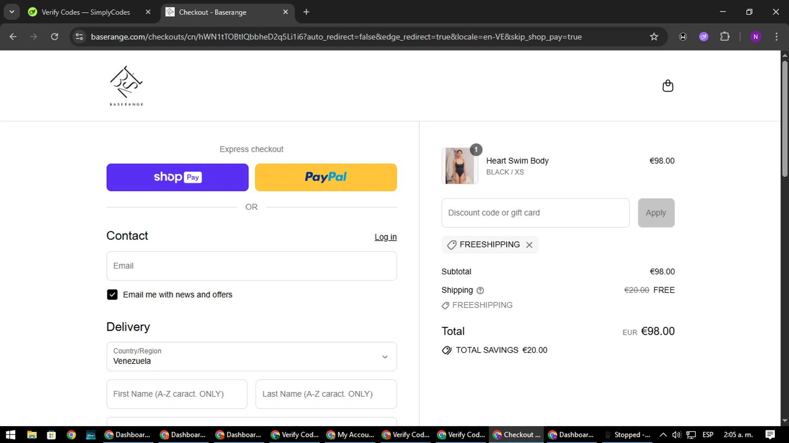
Task: Open the Windows Start menu
Action: coord(11,435)
